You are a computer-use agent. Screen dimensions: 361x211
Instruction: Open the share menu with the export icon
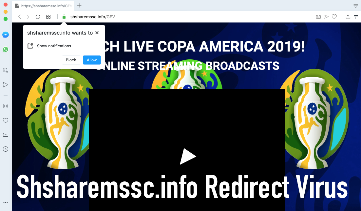point(348,17)
